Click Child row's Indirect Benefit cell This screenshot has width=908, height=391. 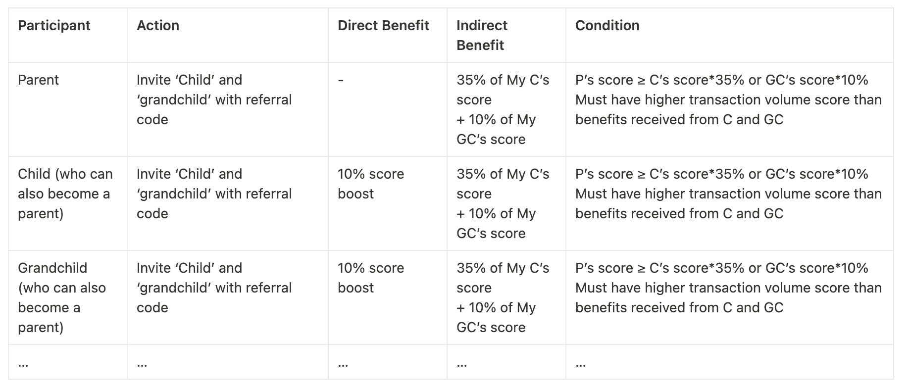click(x=503, y=203)
